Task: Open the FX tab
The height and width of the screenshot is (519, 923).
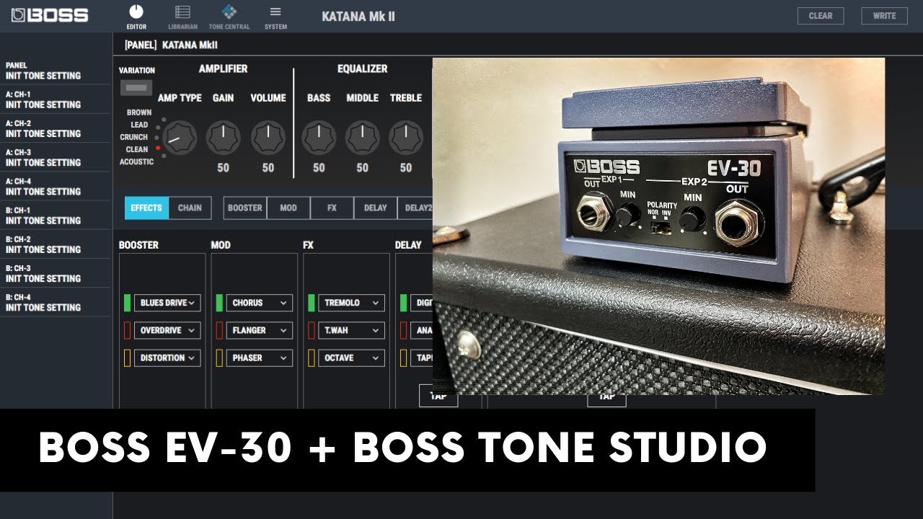Action: pyautogui.click(x=332, y=208)
